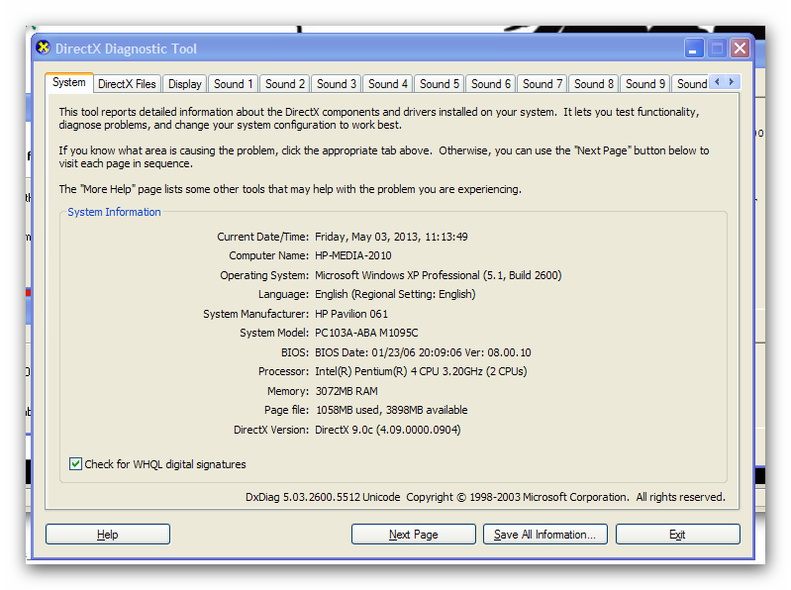The height and width of the screenshot is (590, 791).
Task: Switch to the Sound 3 tab
Action: 337,84
